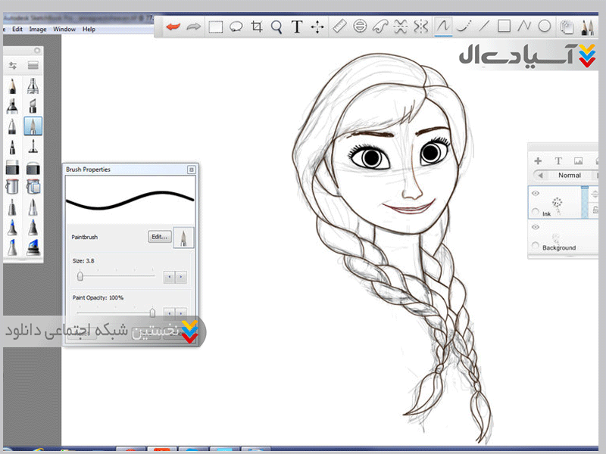Select the Lasso selection tool

(236, 26)
